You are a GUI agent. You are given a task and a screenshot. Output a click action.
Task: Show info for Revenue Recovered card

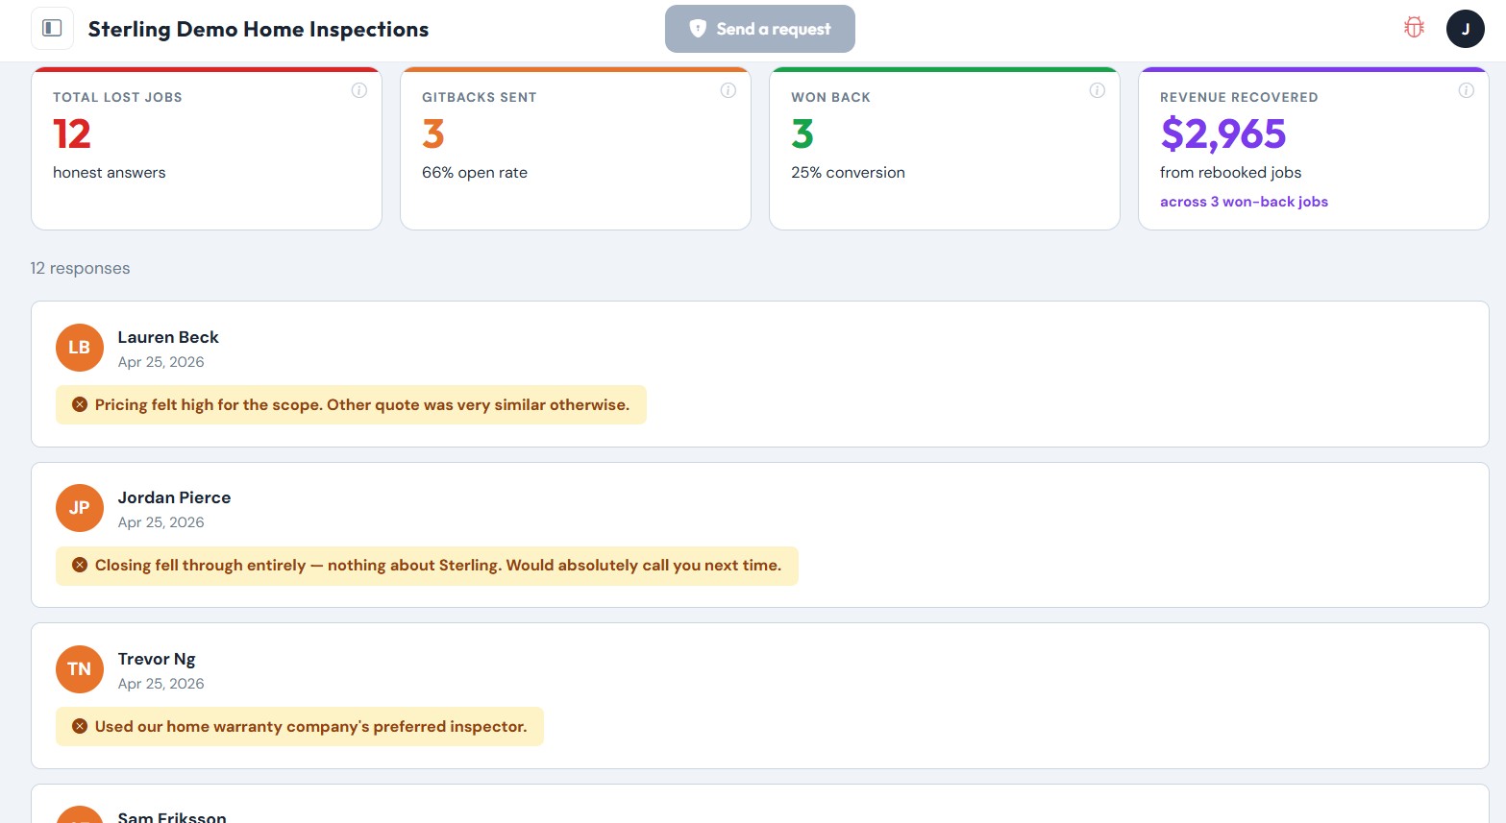point(1466,90)
